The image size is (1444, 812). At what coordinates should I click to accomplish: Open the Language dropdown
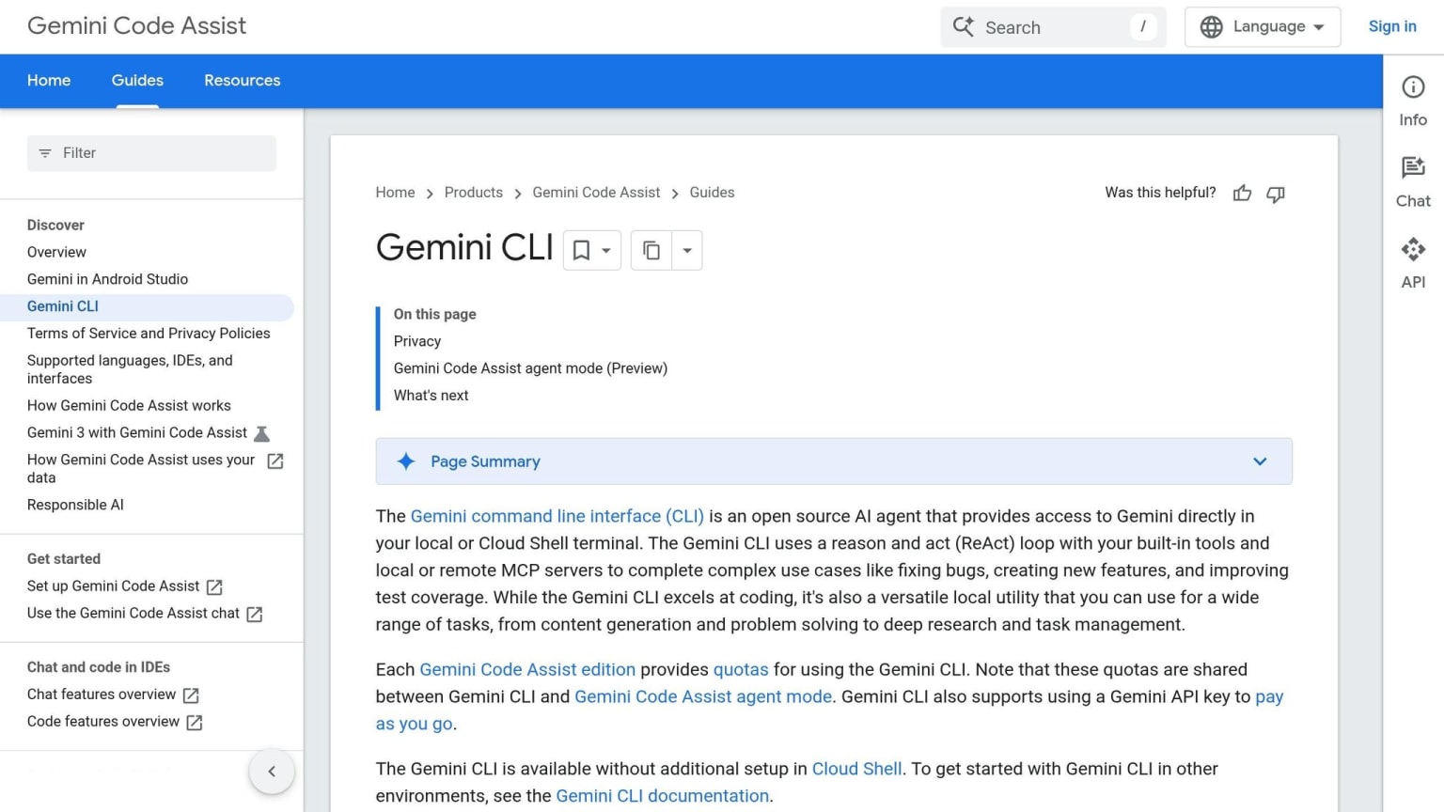[1263, 27]
